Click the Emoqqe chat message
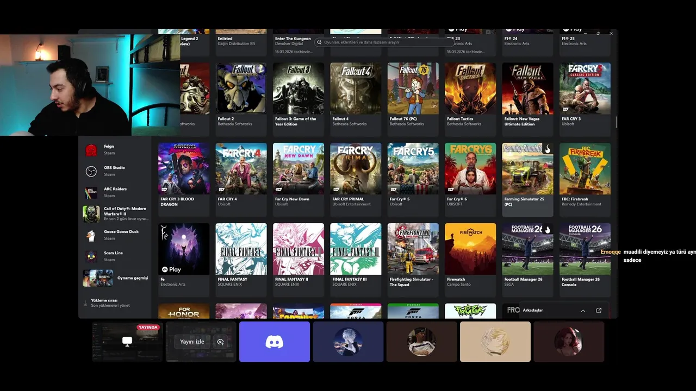 [648, 256]
